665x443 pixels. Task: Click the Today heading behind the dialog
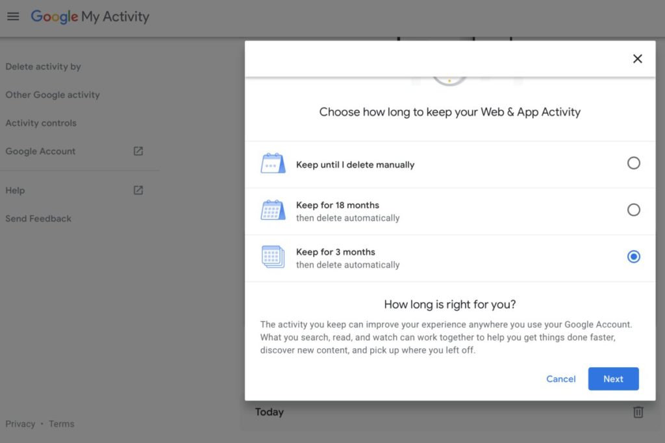click(x=270, y=412)
